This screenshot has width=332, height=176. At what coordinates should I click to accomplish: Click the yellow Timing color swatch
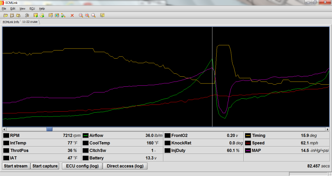[x=248, y=136]
